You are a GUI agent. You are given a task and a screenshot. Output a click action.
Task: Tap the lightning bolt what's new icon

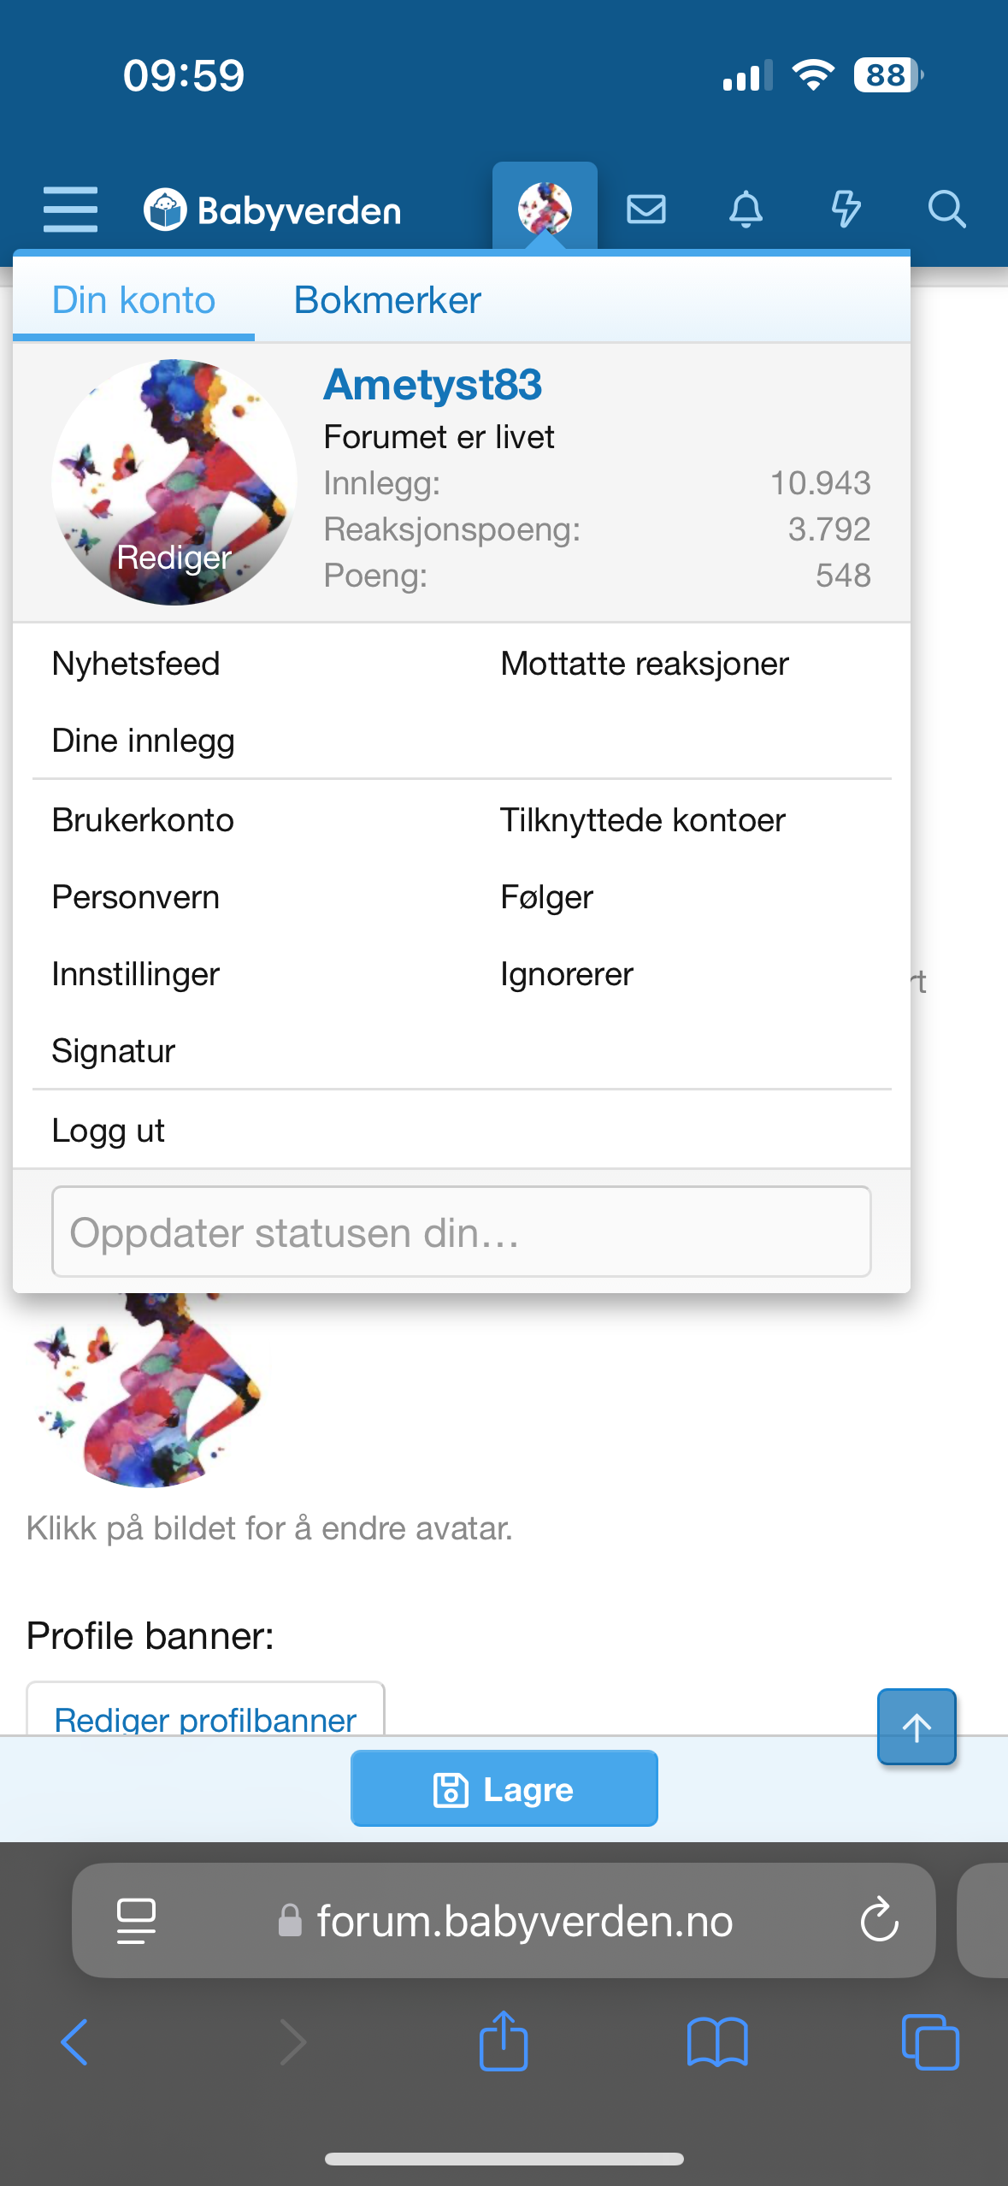(x=846, y=210)
